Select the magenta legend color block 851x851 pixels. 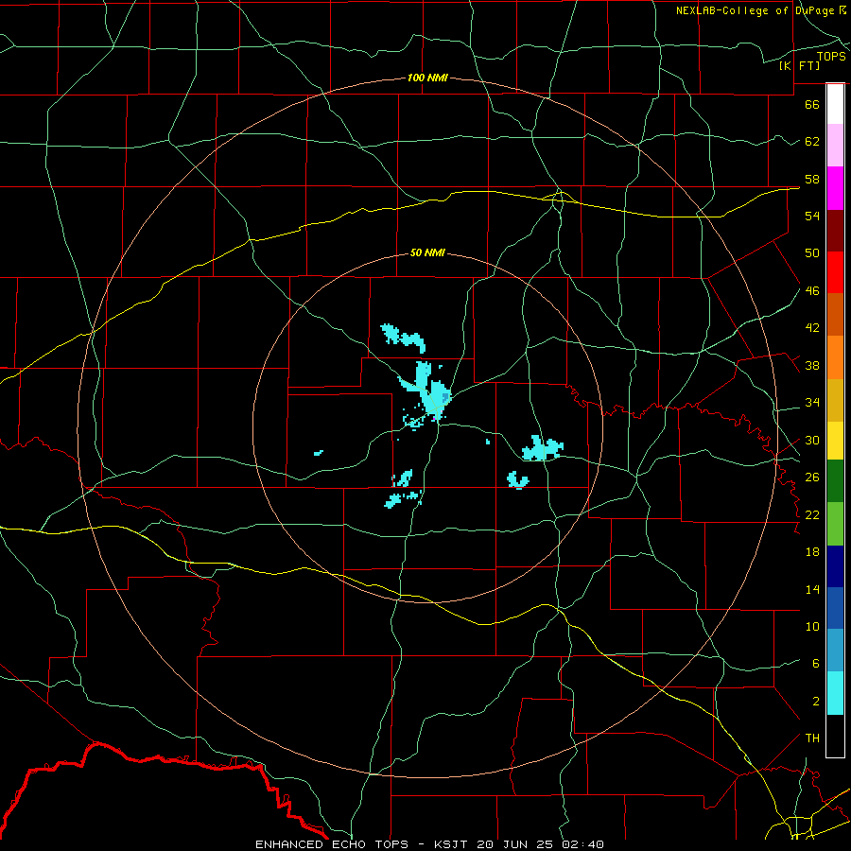pos(835,188)
